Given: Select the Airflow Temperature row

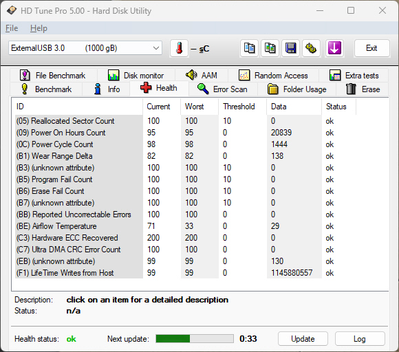Looking at the screenshot, I should click(x=186, y=226).
